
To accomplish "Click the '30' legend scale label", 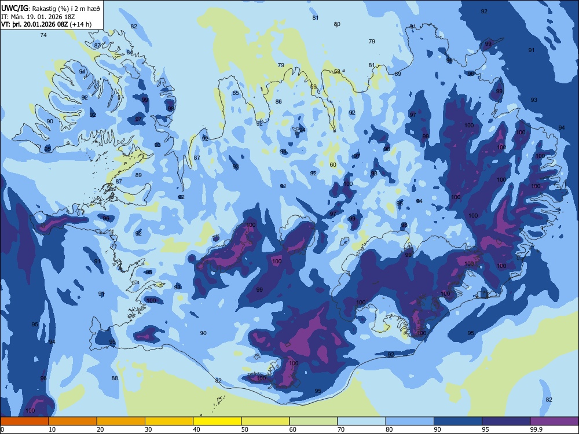I will (148, 429).
